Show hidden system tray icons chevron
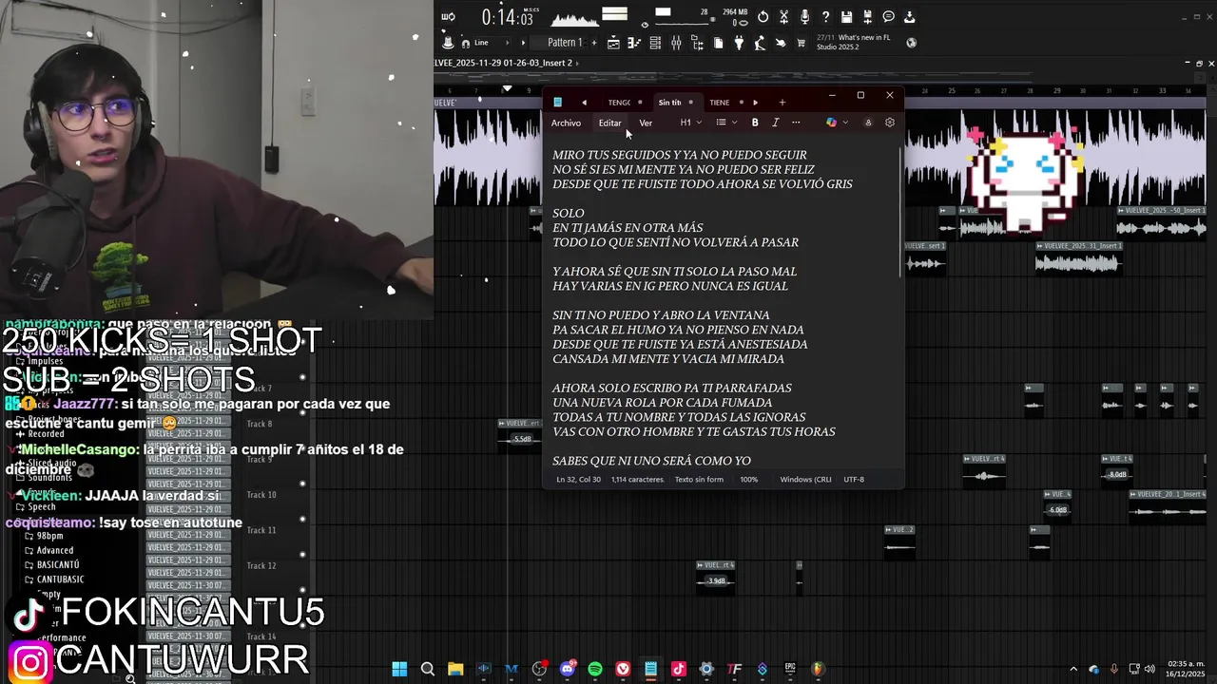 [1073, 669]
